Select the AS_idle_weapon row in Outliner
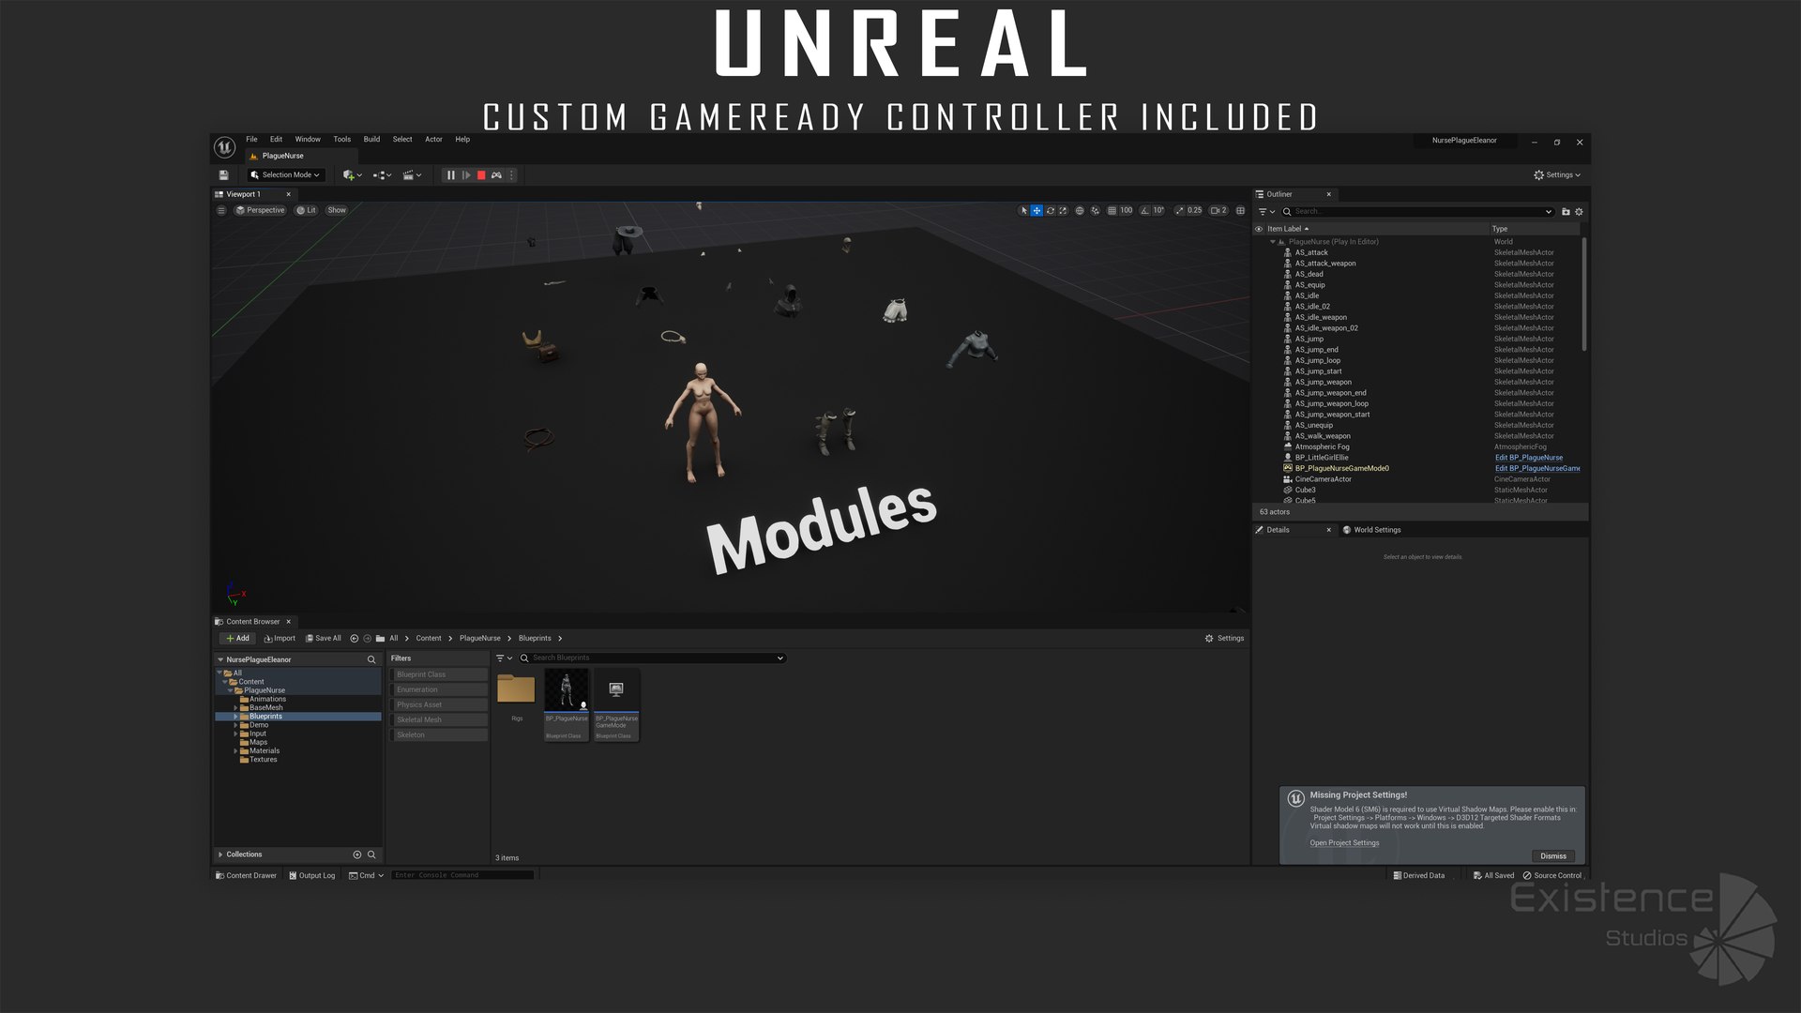The height and width of the screenshot is (1013, 1801). pyautogui.click(x=1418, y=317)
